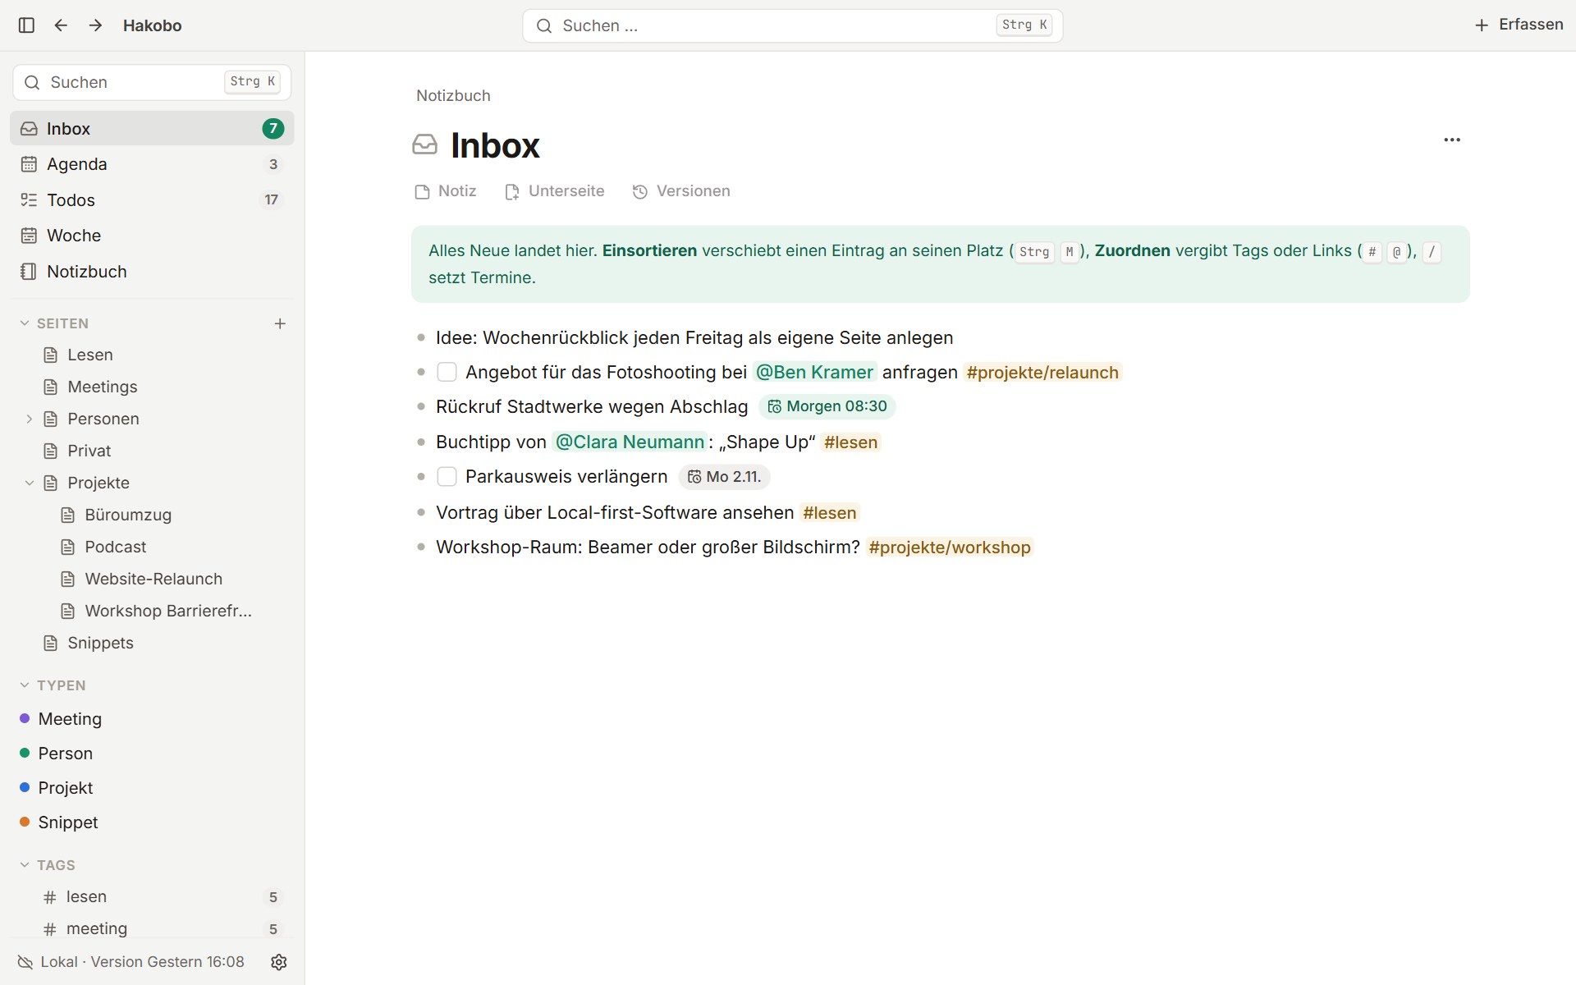Filter by Meeting type with purple dot

coord(152,719)
